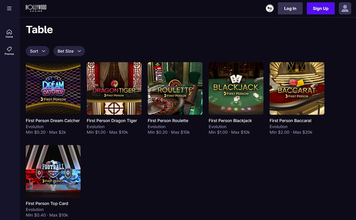Launch First Person Blackjack game tile

click(236, 88)
